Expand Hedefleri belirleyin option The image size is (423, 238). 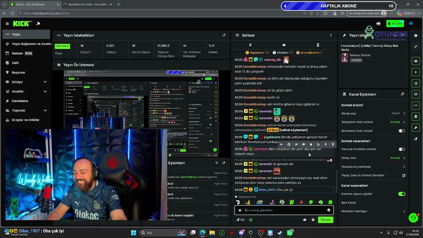pyautogui.click(x=373, y=212)
